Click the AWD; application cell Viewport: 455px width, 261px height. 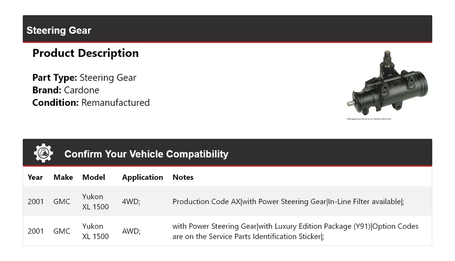pos(131,231)
